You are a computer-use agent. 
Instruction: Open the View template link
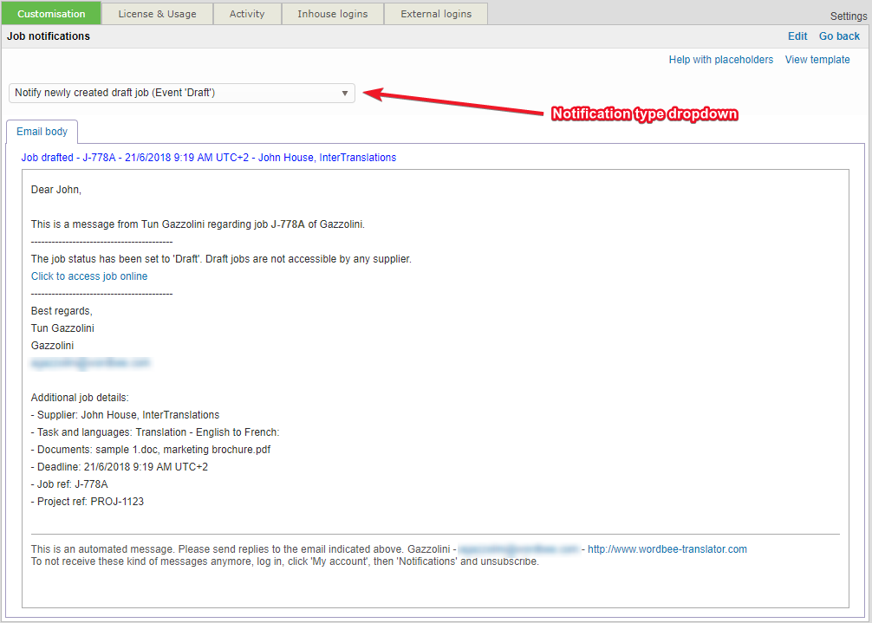coord(817,59)
